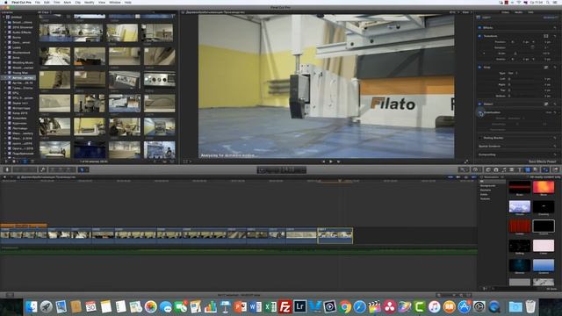Select the last highlighted clip in the timeline
Screen dimensions: 562x316
pyautogui.click(x=335, y=235)
